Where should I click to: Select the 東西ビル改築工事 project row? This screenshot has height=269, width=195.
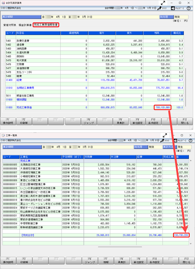pyautogui.click(x=96, y=181)
